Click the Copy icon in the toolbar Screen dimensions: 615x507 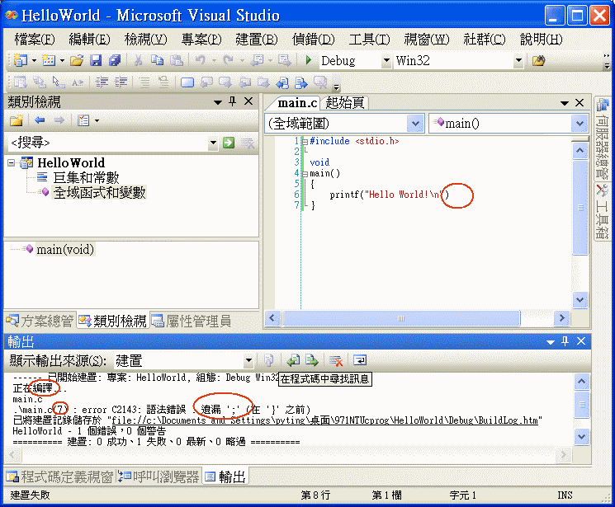(x=158, y=60)
